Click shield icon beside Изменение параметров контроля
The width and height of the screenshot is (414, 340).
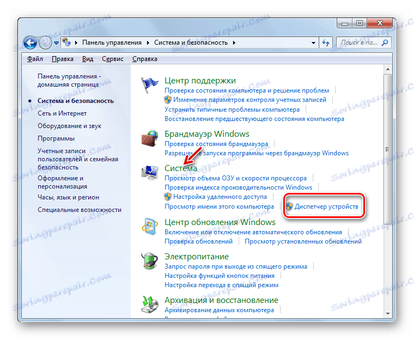[x=168, y=100]
